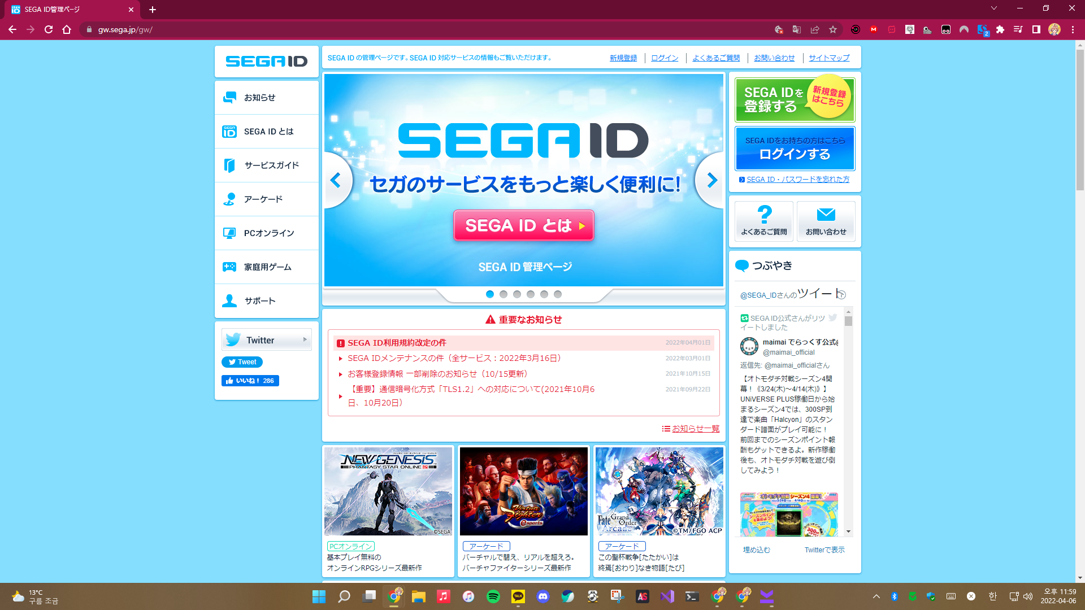Bookmark this page with the star icon
Image resolution: width=1085 pixels, height=610 pixels.
tap(833, 30)
